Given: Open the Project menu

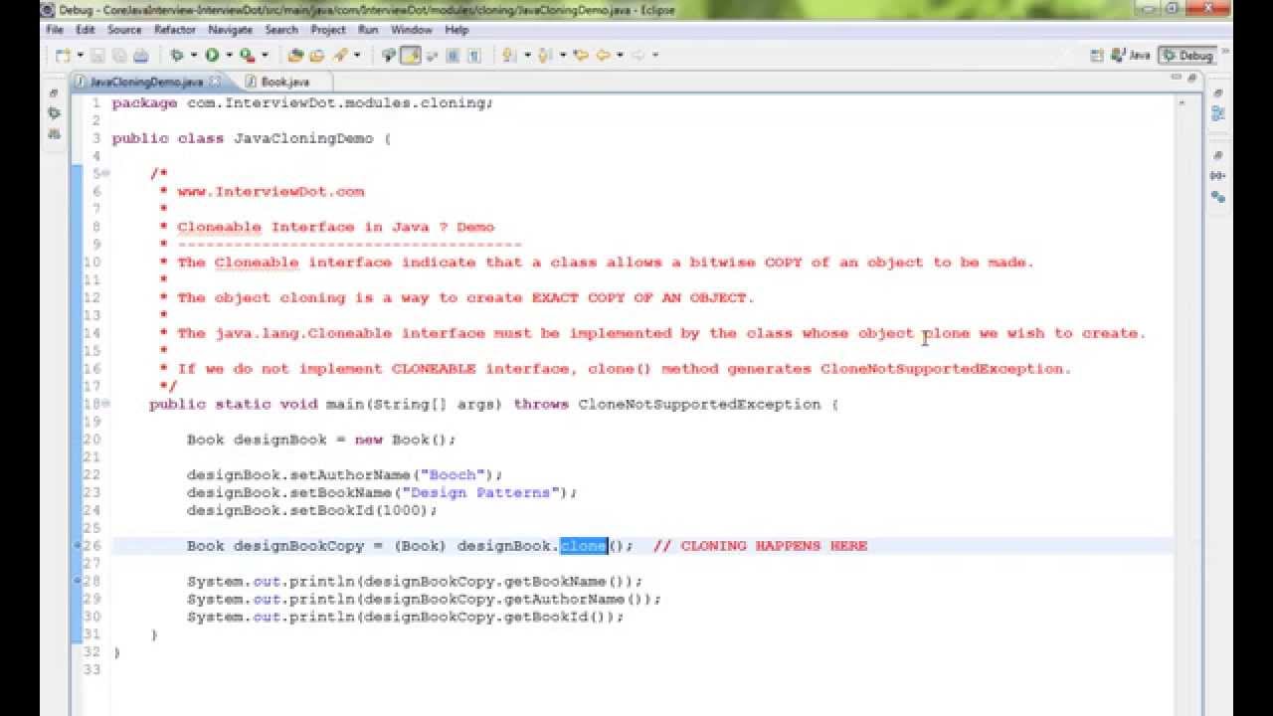Looking at the screenshot, I should point(328,30).
